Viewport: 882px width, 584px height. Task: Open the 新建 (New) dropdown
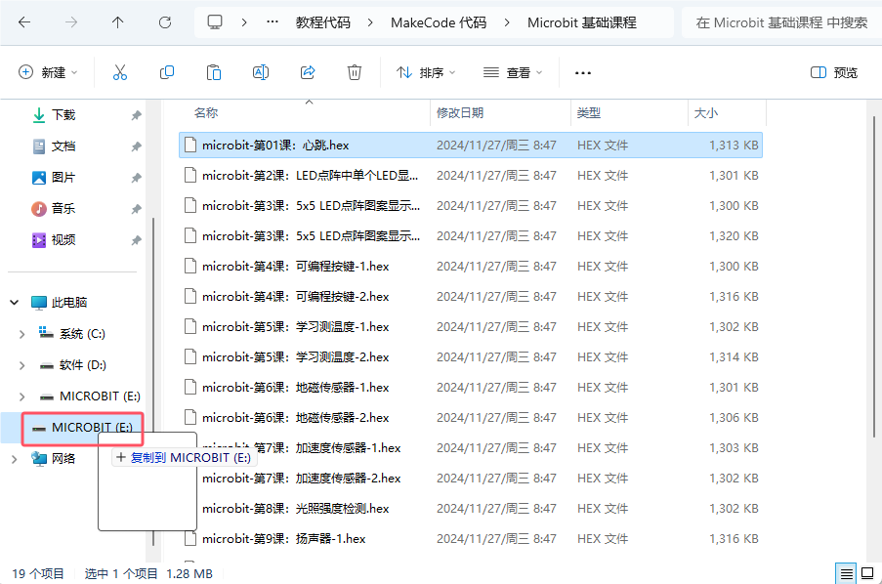(x=49, y=72)
